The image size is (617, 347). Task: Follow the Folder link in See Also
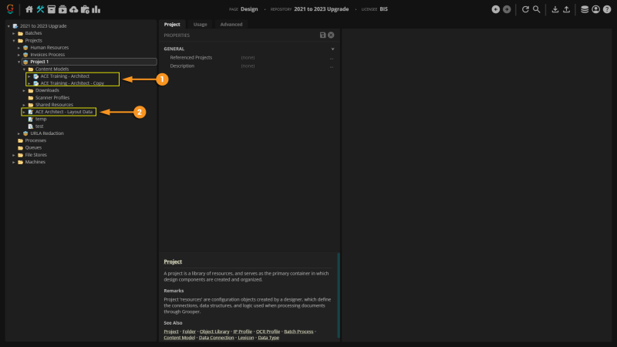189,332
